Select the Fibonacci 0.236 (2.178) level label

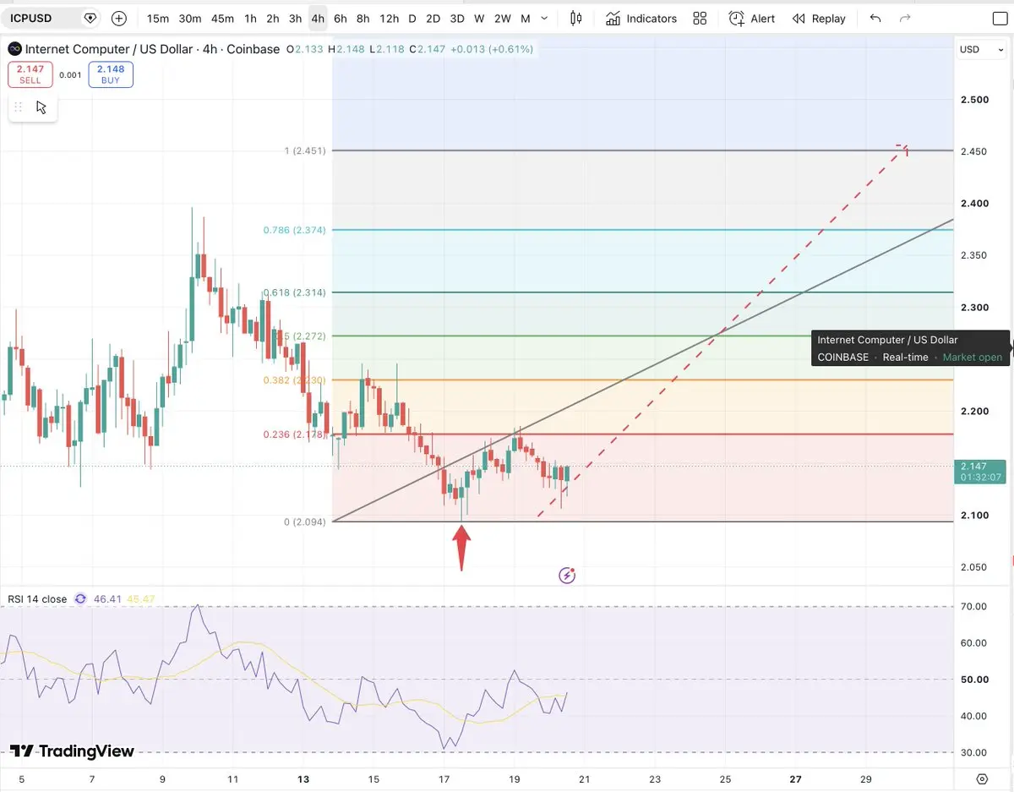tap(292, 434)
